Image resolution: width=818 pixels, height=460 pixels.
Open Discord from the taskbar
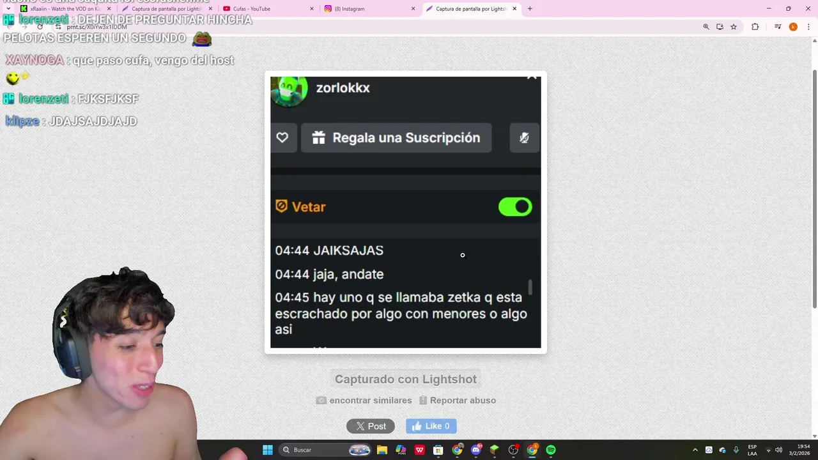pos(475,450)
